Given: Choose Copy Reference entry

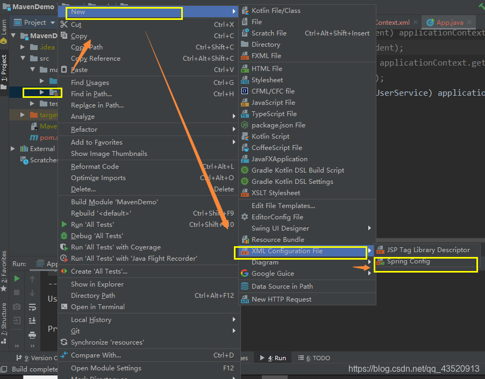Looking at the screenshot, I should [148, 59].
